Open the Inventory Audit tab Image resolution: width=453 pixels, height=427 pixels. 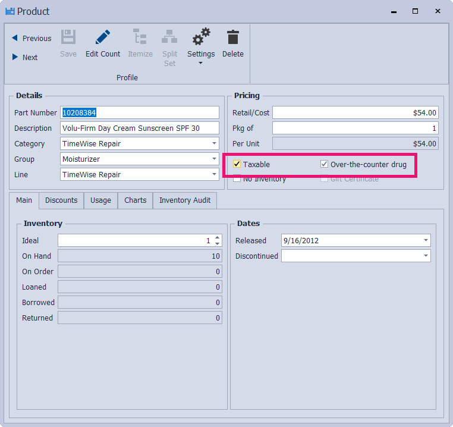click(185, 200)
